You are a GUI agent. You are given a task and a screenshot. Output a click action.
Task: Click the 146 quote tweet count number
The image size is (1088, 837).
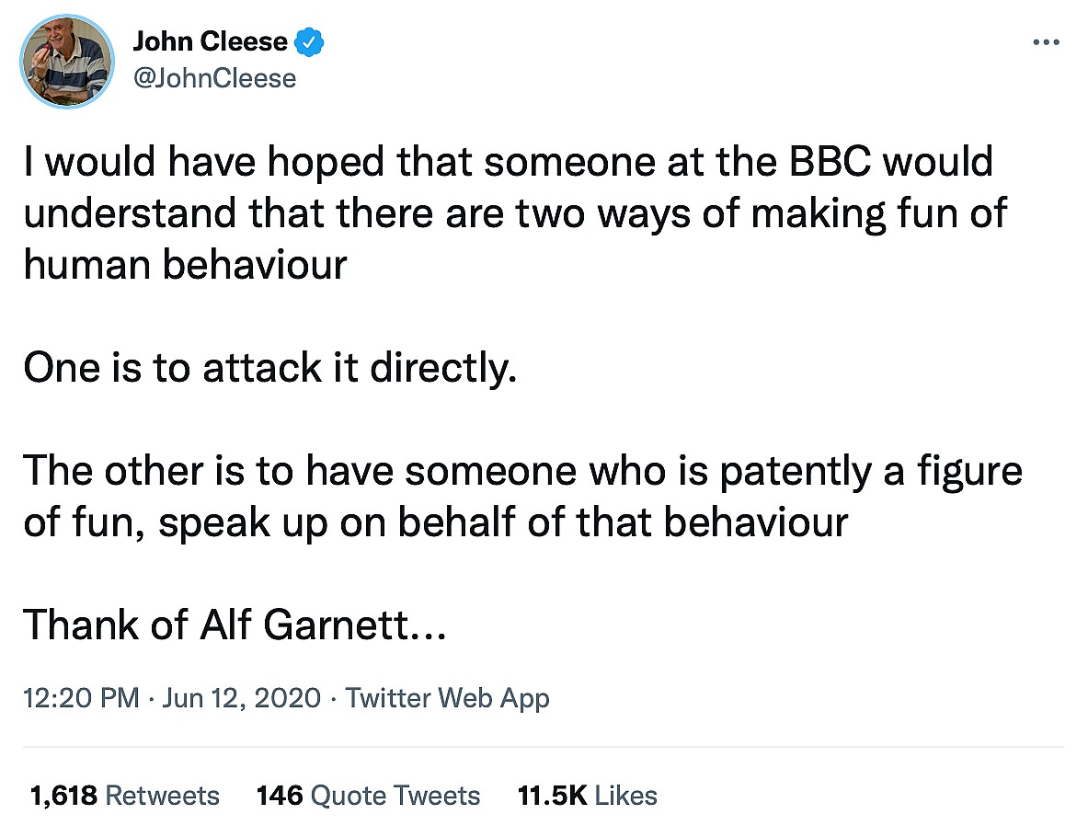tap(280, 796)
